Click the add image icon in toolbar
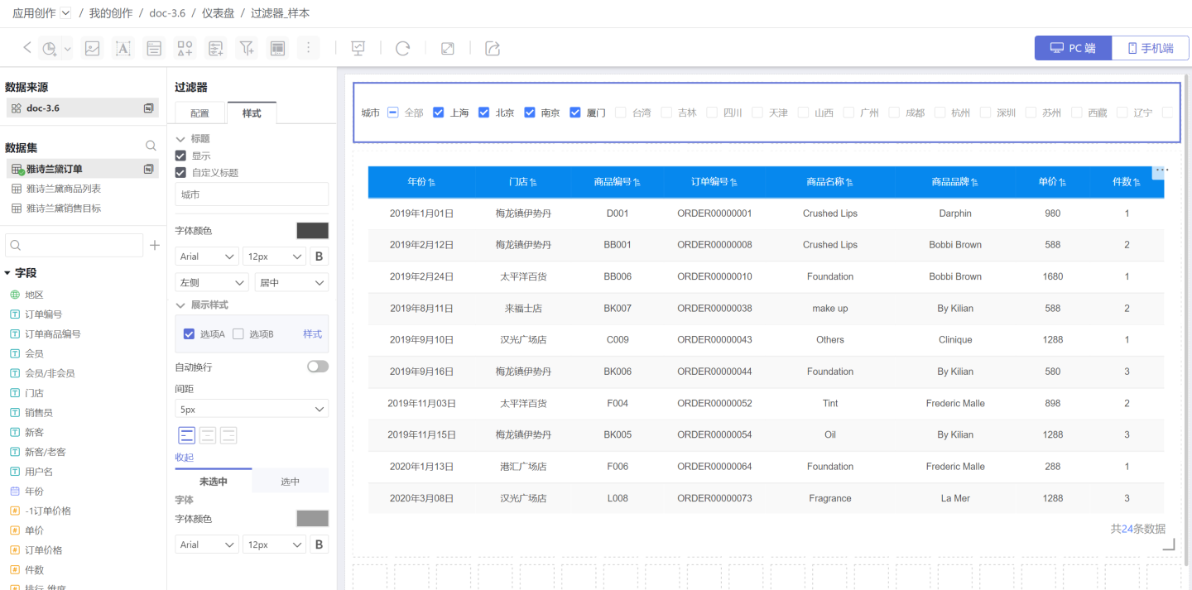Viewport: 1192px width, 590px height. click(x=93, y=48)
